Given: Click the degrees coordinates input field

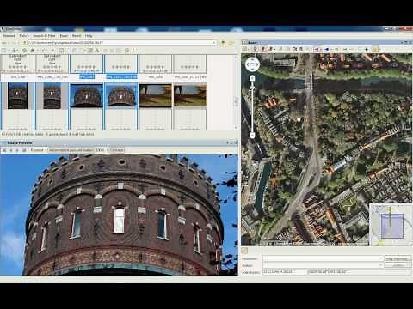Looking at the screenshot, I should click(360, 272).
